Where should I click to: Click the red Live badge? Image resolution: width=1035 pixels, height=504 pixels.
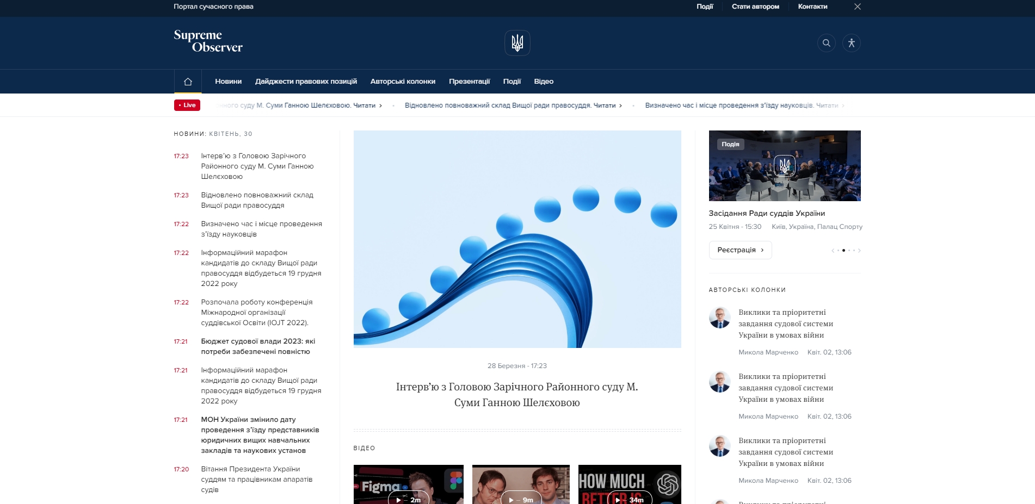tap(187, 105)
